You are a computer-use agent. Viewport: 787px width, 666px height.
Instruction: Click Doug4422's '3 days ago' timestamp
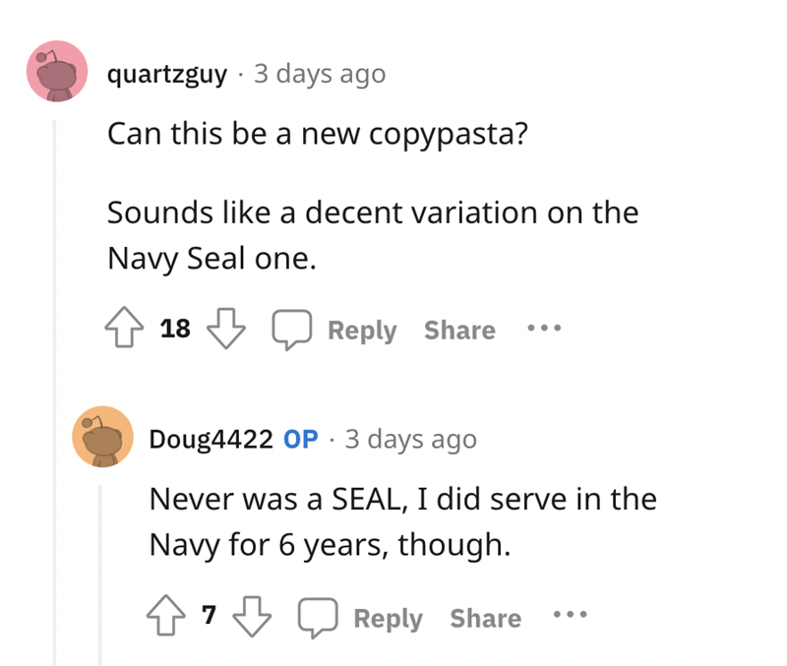click(x=410, y=440)
